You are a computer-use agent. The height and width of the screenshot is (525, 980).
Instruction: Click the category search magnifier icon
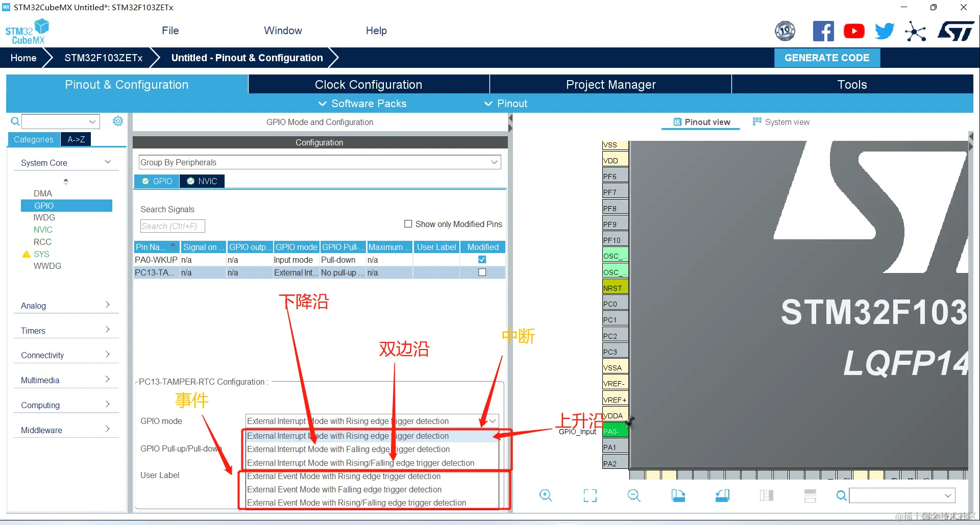[x=15, y=121]
